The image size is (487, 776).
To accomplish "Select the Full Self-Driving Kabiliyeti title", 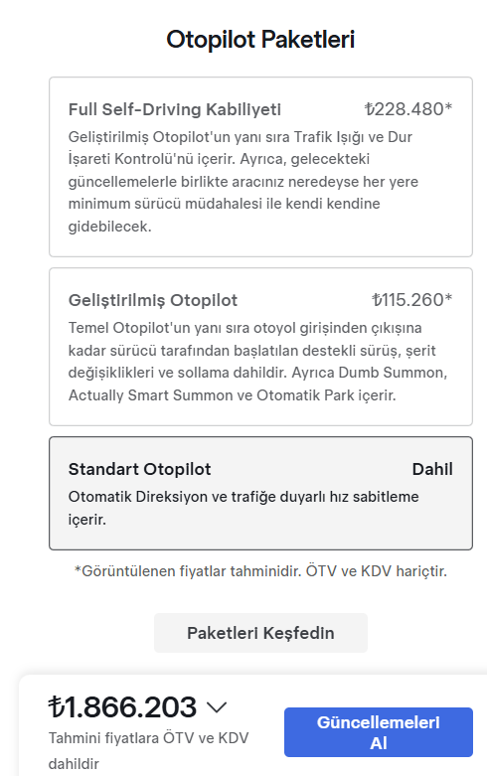I will pos(175,109).
